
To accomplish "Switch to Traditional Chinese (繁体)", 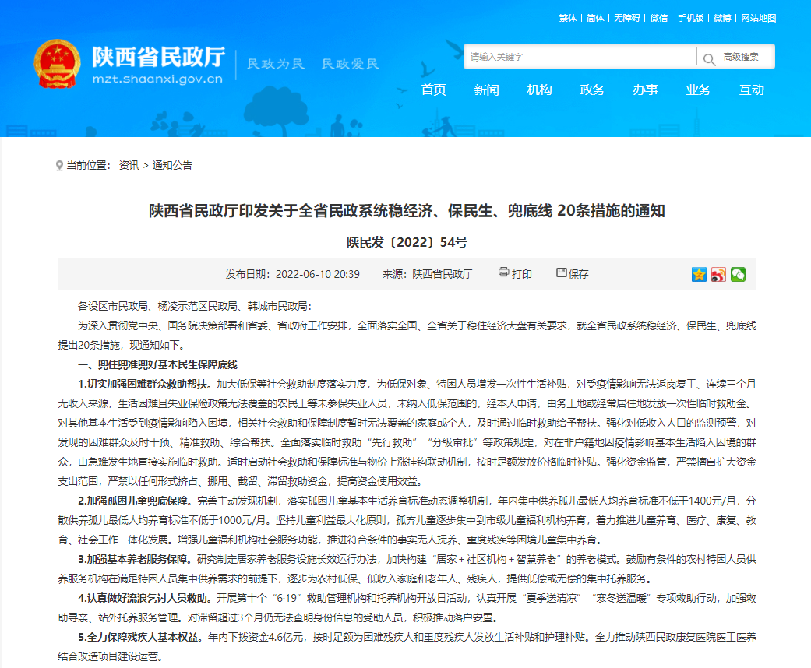I will point(568,18).
